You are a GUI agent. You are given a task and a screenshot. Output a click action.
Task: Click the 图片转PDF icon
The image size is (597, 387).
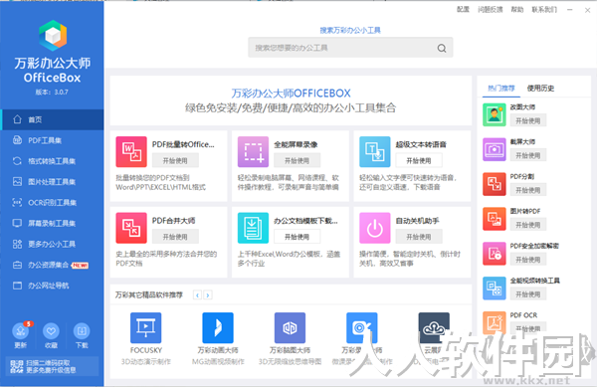pos(495,219)
